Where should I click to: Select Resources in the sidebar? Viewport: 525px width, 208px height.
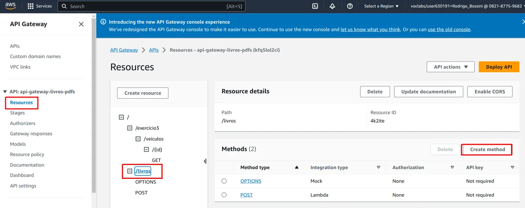[x=21, y=103]
